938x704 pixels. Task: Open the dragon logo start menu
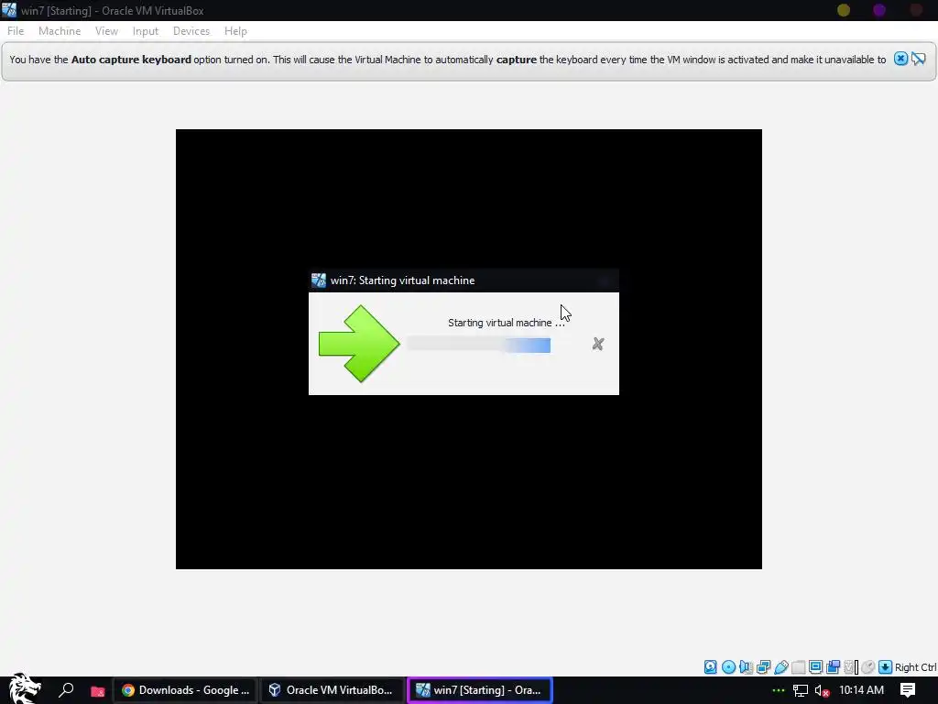(x=25, y=688)
